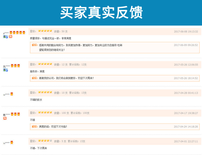The height and width of the screenshot is (155, 202).
Task: Click the seller reply 满意的话，欢迎下次光临
Action: 53,126
